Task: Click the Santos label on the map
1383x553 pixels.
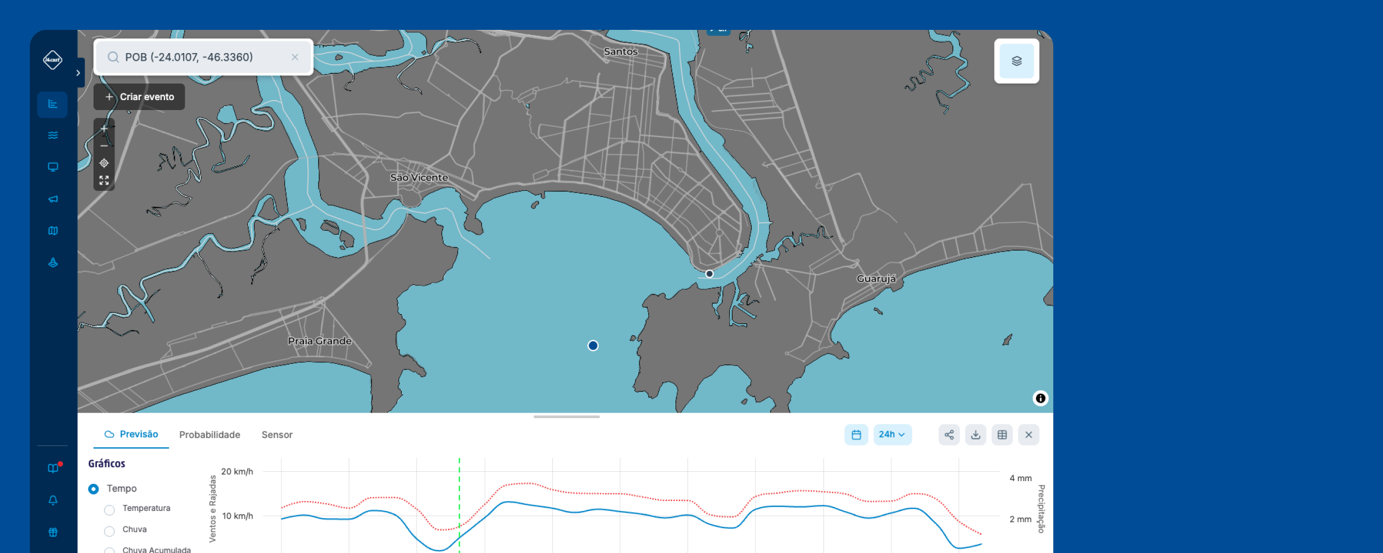Action: pos(621,51)
